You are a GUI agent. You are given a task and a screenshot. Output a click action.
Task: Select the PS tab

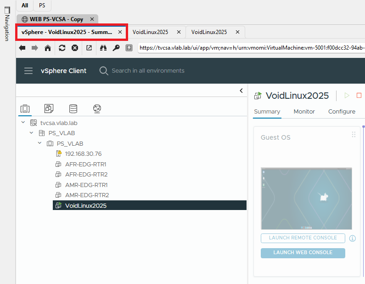coord(42,6)
